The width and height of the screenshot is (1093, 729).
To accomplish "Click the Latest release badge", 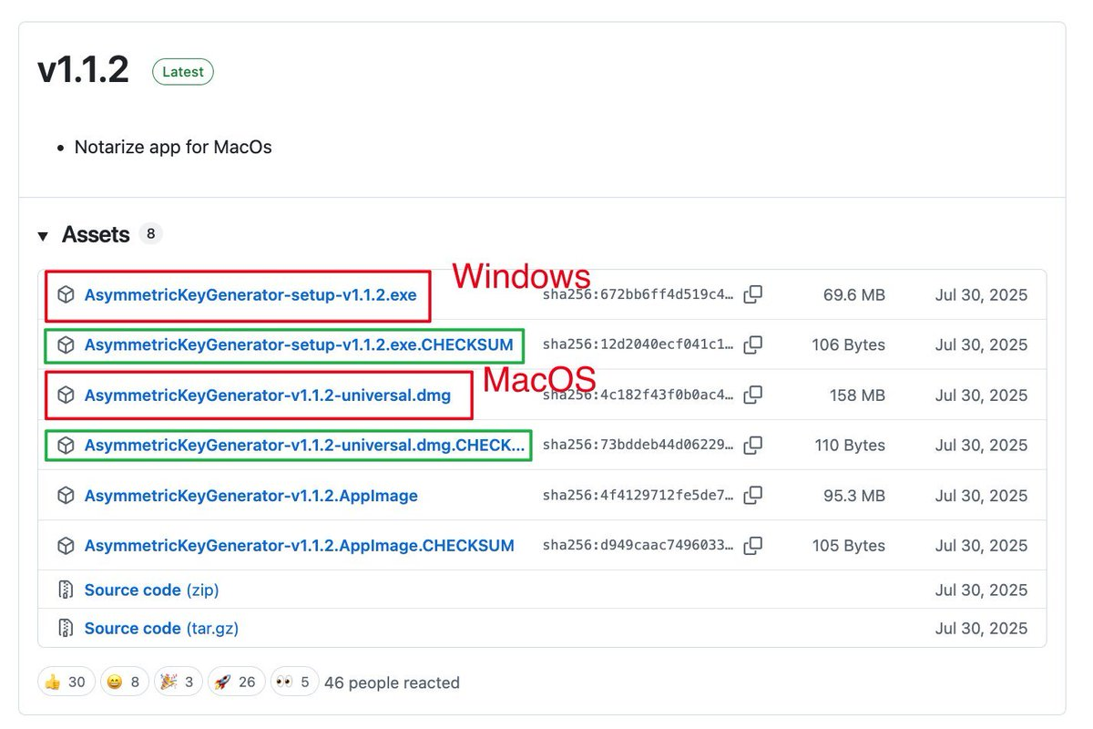I will tap(183, 72).
